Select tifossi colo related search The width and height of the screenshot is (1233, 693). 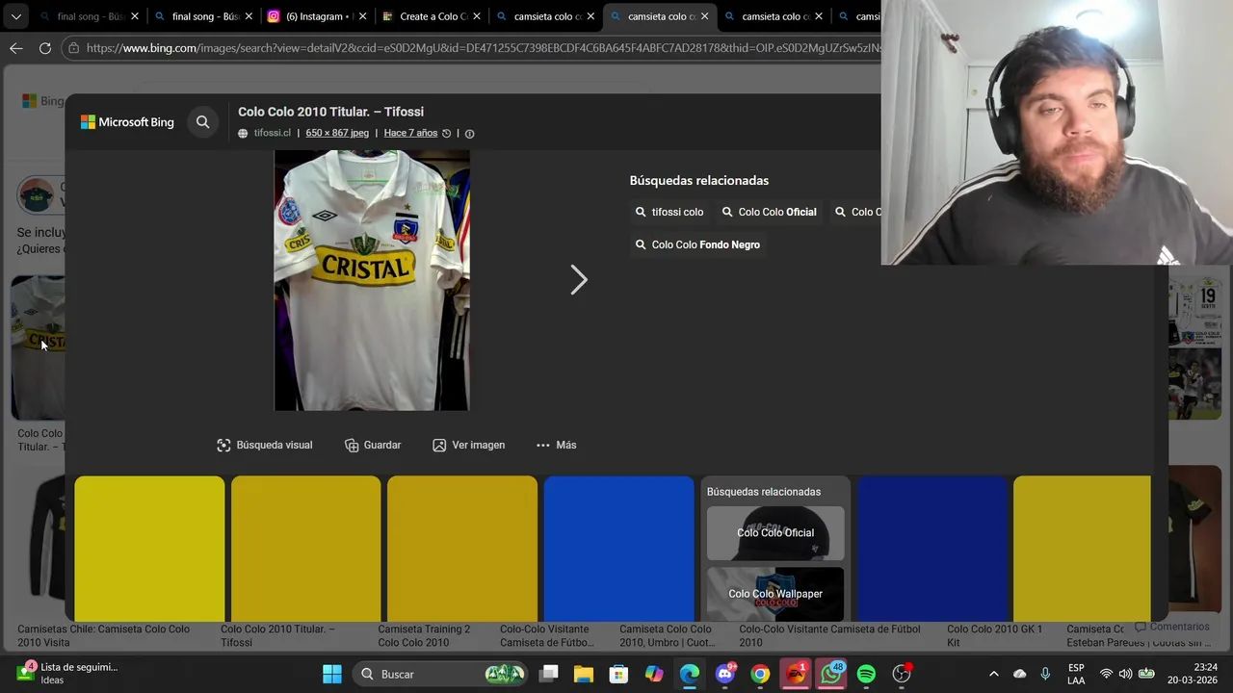tap(669, 212)
